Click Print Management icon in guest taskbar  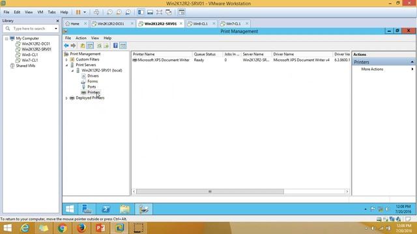[144, 209]
